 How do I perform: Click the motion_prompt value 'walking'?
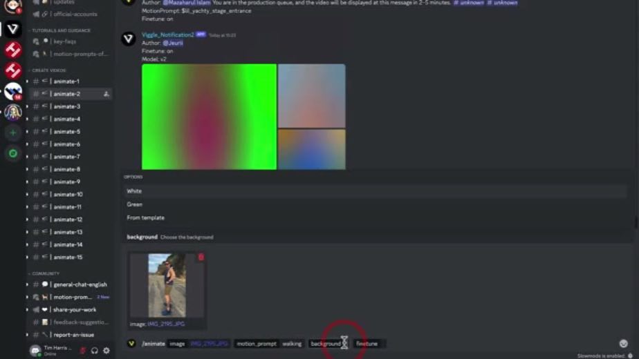pos(293,344)
